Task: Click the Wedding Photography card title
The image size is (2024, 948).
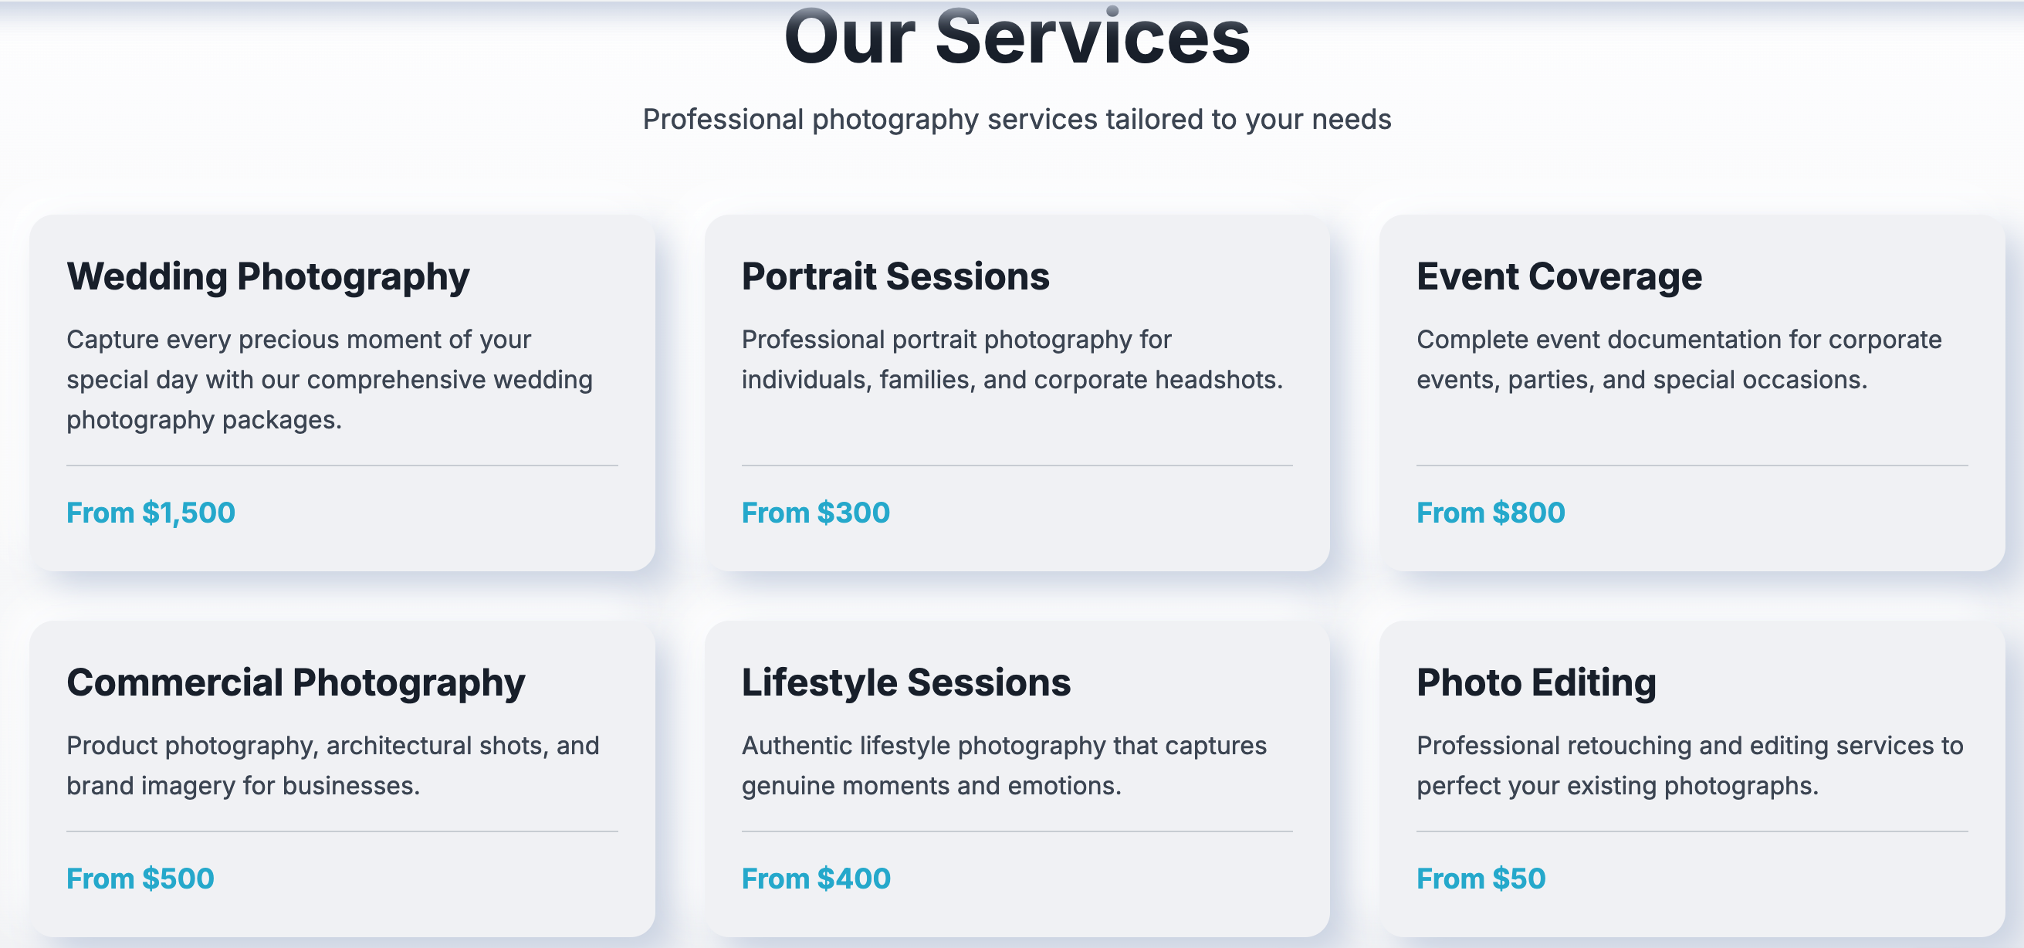Action: coord(268,276)
